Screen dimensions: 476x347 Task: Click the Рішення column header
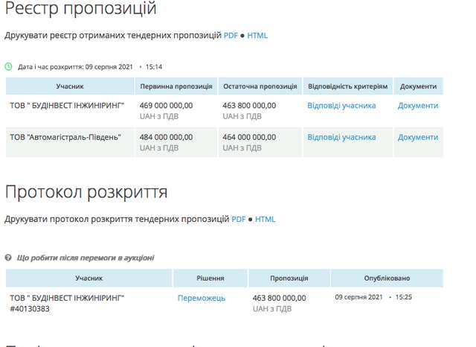click(x=210, y=278)
